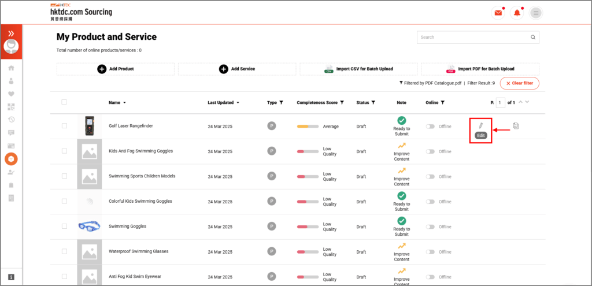Expand the sidebar with the double-arrow icon
Image resolution: width=592 pixels, height=286 pixels.
click(x=11, y=34)
